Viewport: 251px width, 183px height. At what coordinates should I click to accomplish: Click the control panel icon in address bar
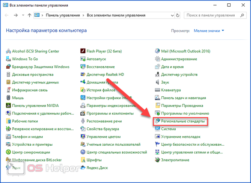pyautogui.click(x=37, y=15)
